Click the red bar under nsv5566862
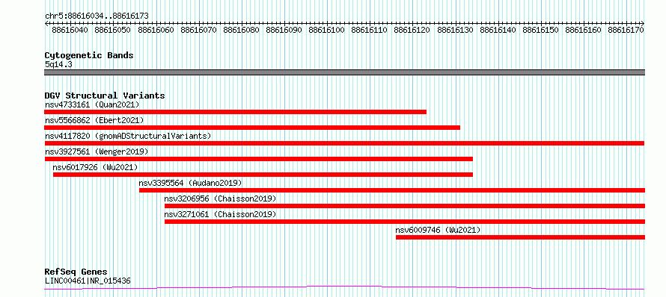Screen dimensions: 666x297 (x=252, y=128)
